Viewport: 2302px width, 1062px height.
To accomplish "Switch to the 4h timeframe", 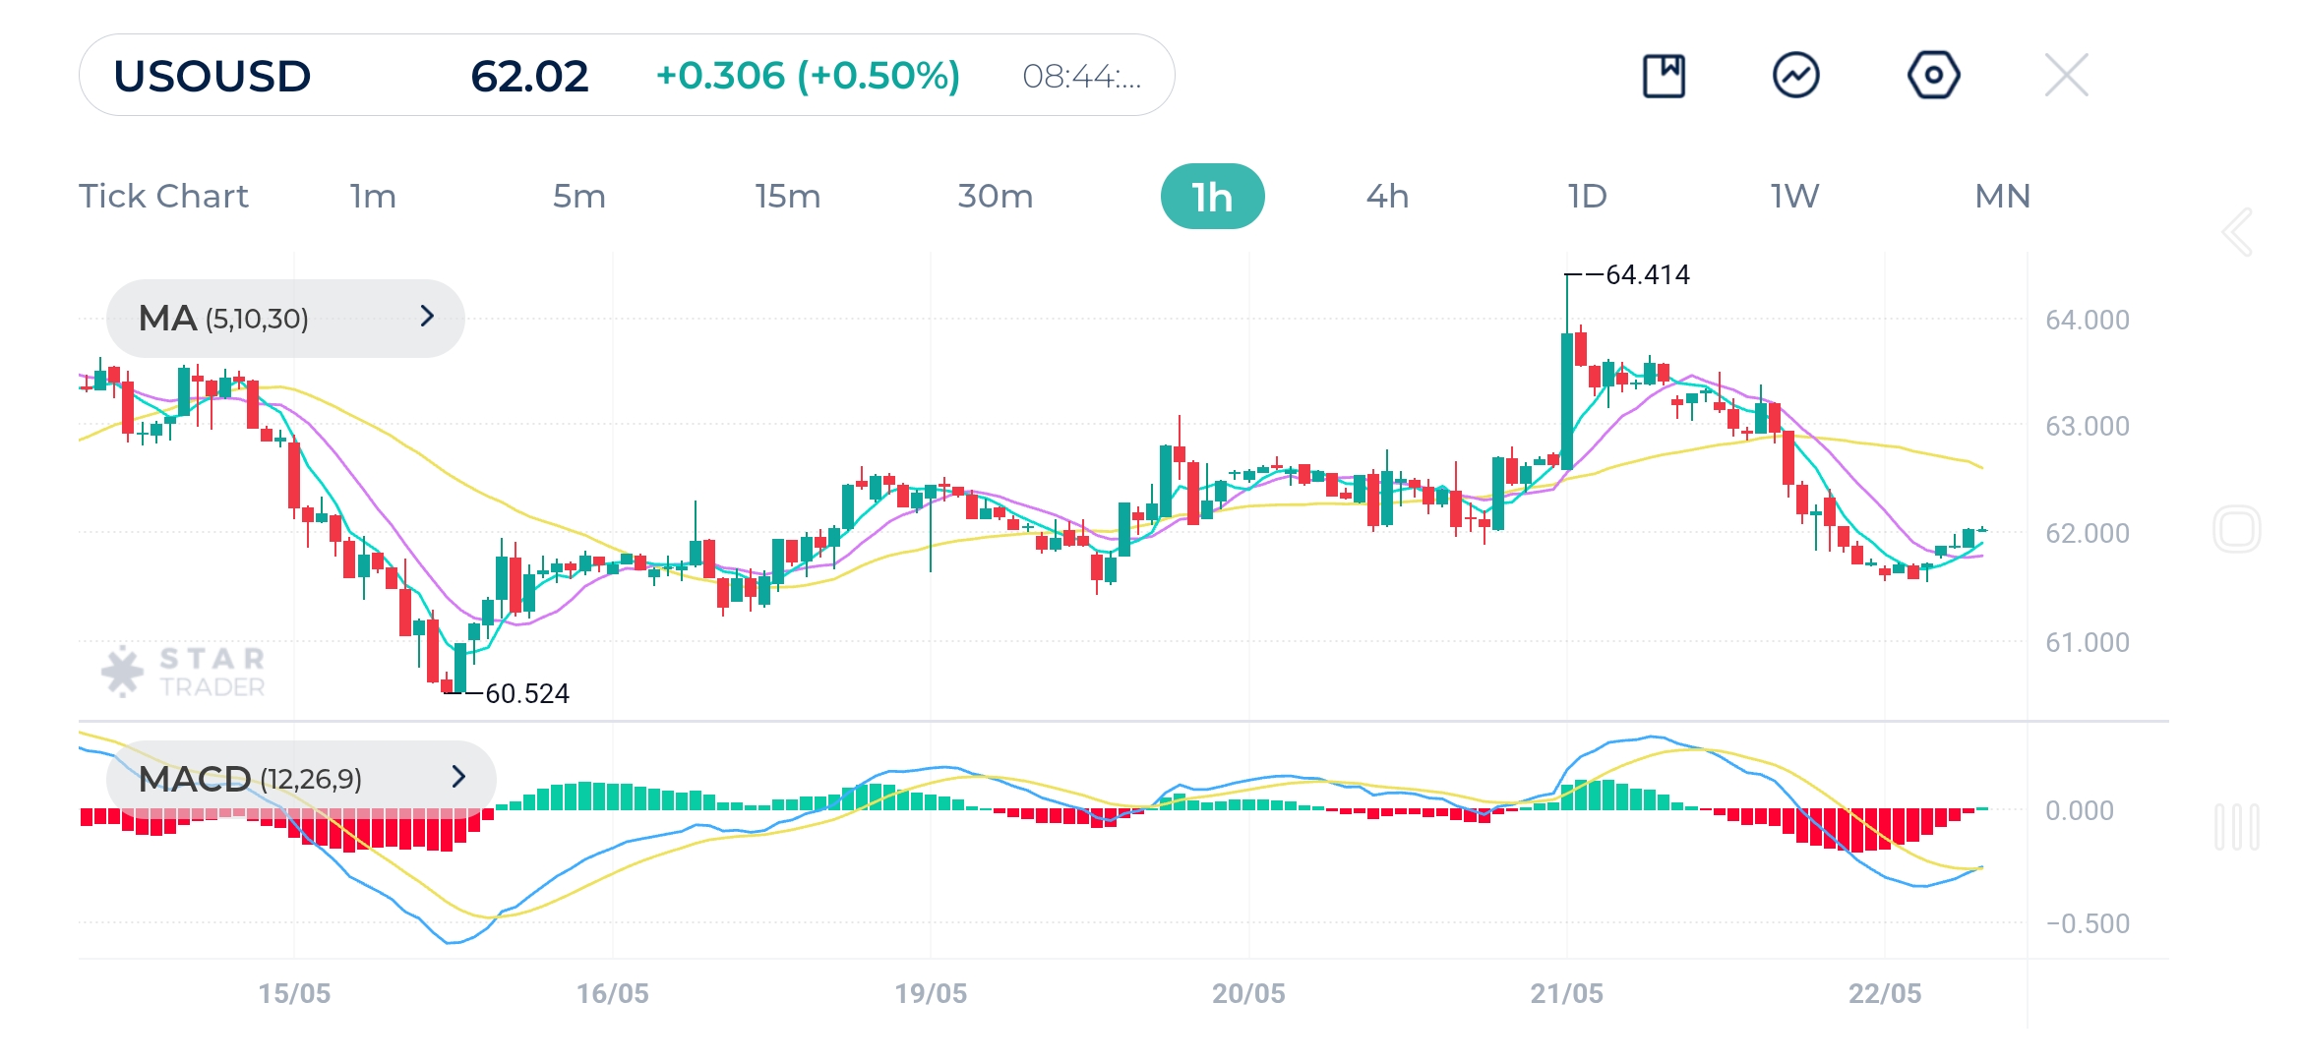I will coord(1387,197).
